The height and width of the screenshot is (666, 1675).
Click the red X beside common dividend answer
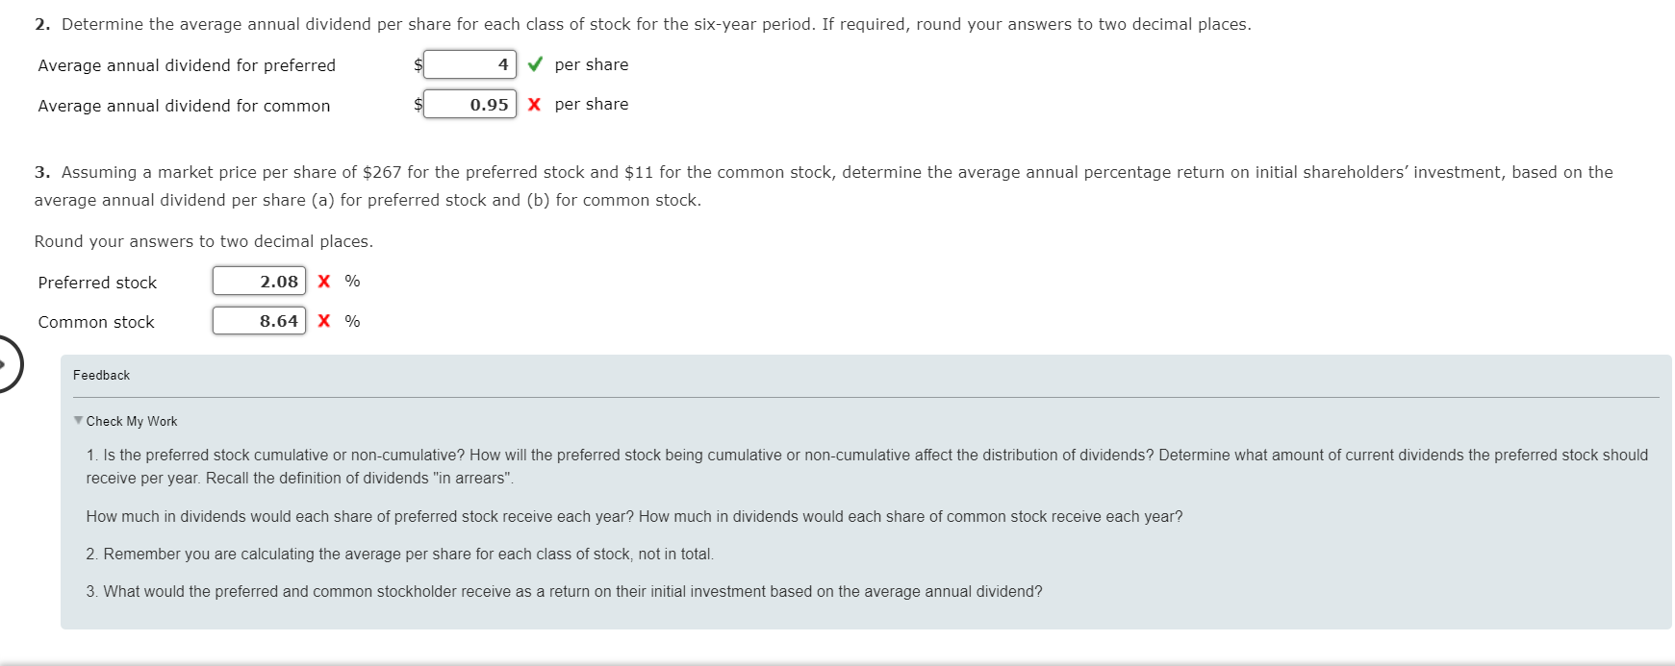pyautogui.click(x=535, y=104)
